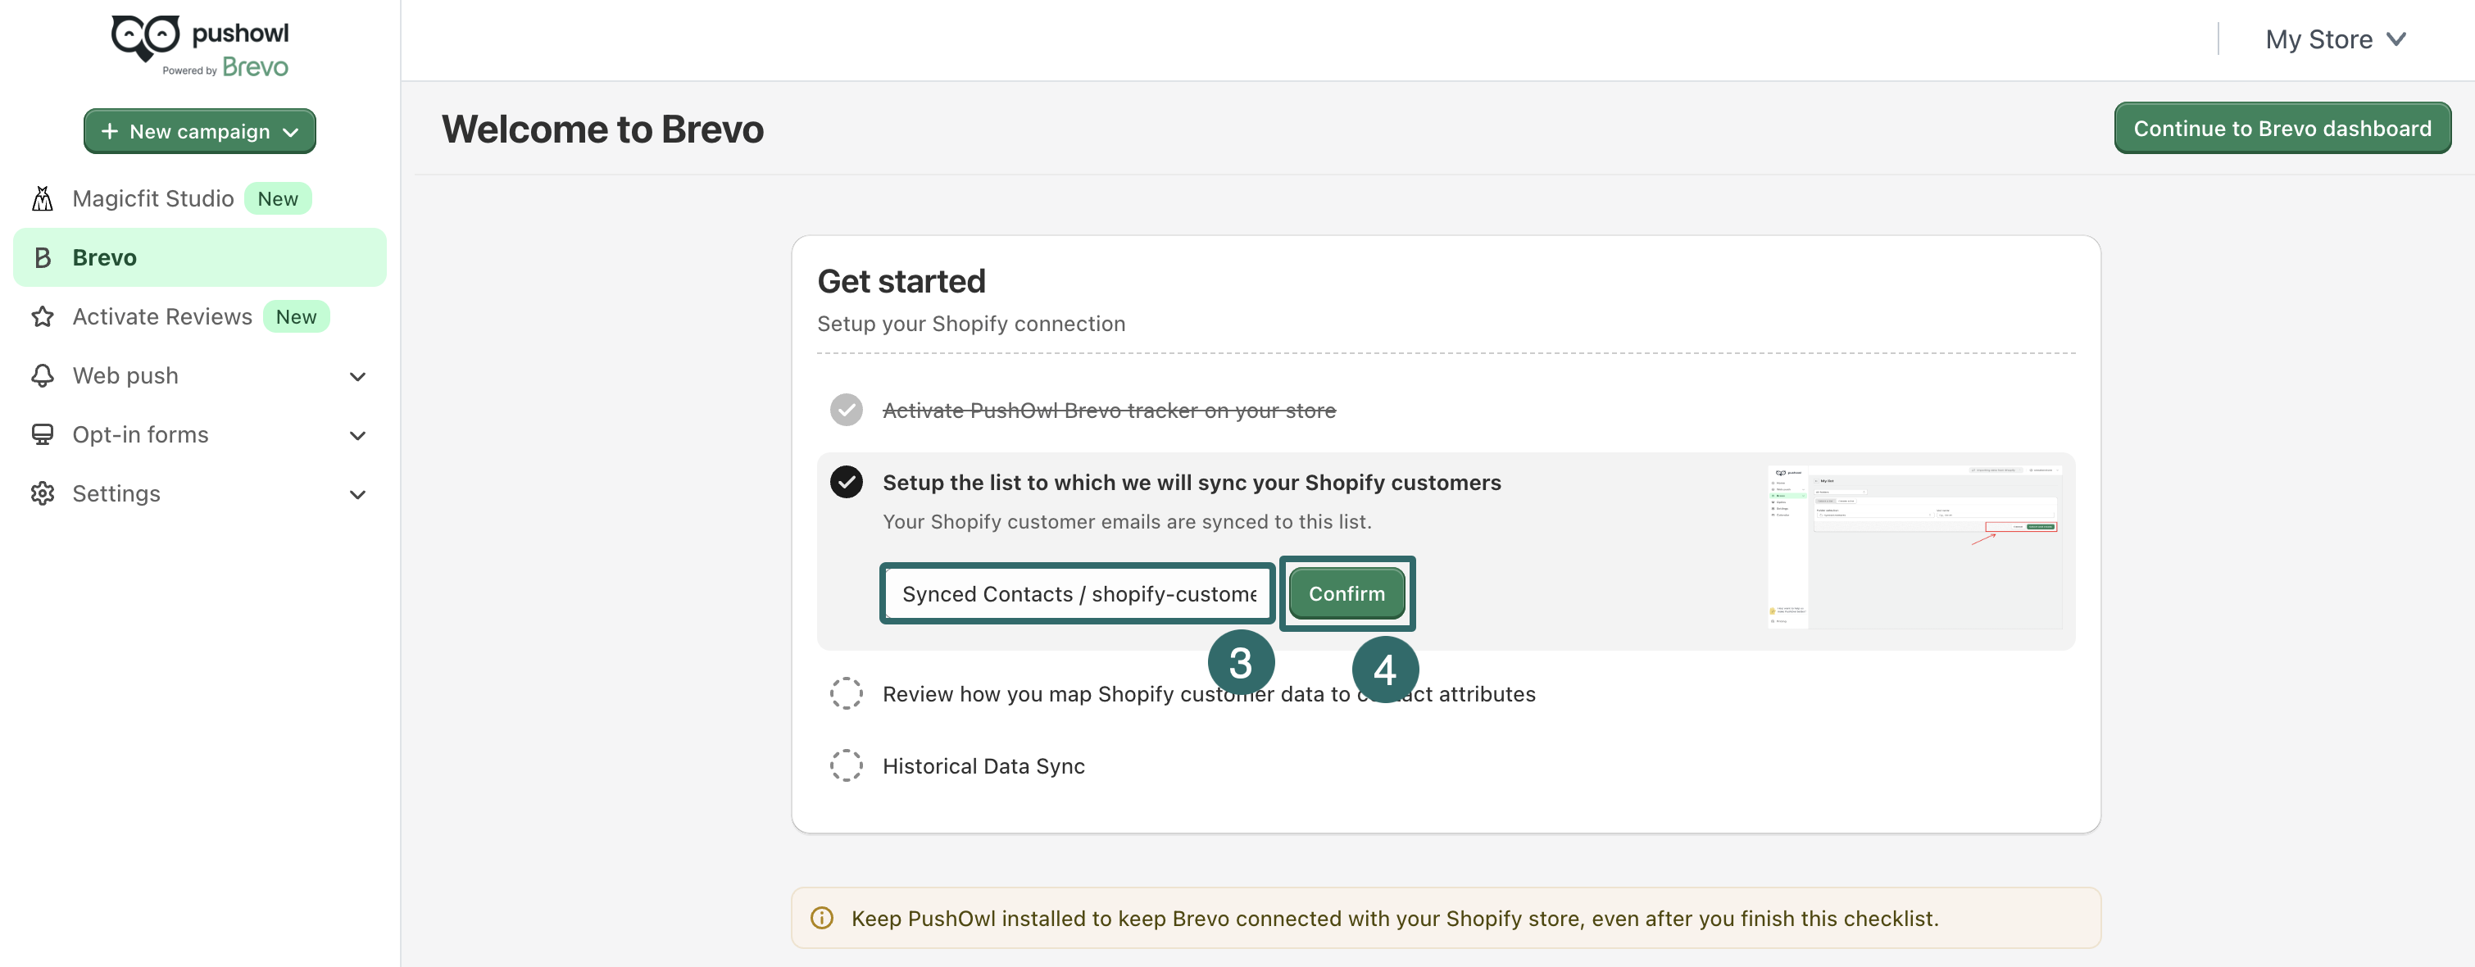Click the Web push bell icon
The width and height of the screenshot is (2475, 967).
[x=43, y=375]
